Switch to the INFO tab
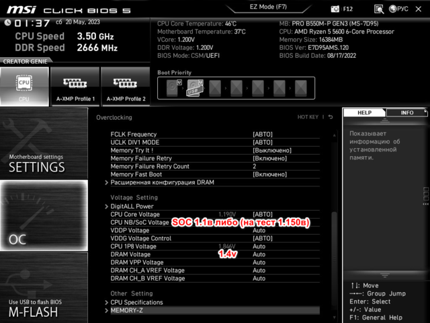The height and width of the screenshot is (323, 430). [x=407, y=113]
